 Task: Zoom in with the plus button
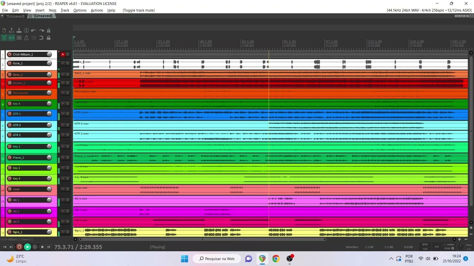click(x=460, y=239)
